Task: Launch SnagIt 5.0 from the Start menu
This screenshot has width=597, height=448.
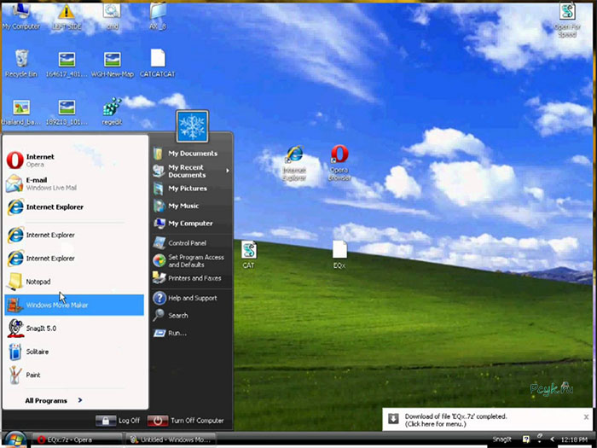Action: click(75, 328)
